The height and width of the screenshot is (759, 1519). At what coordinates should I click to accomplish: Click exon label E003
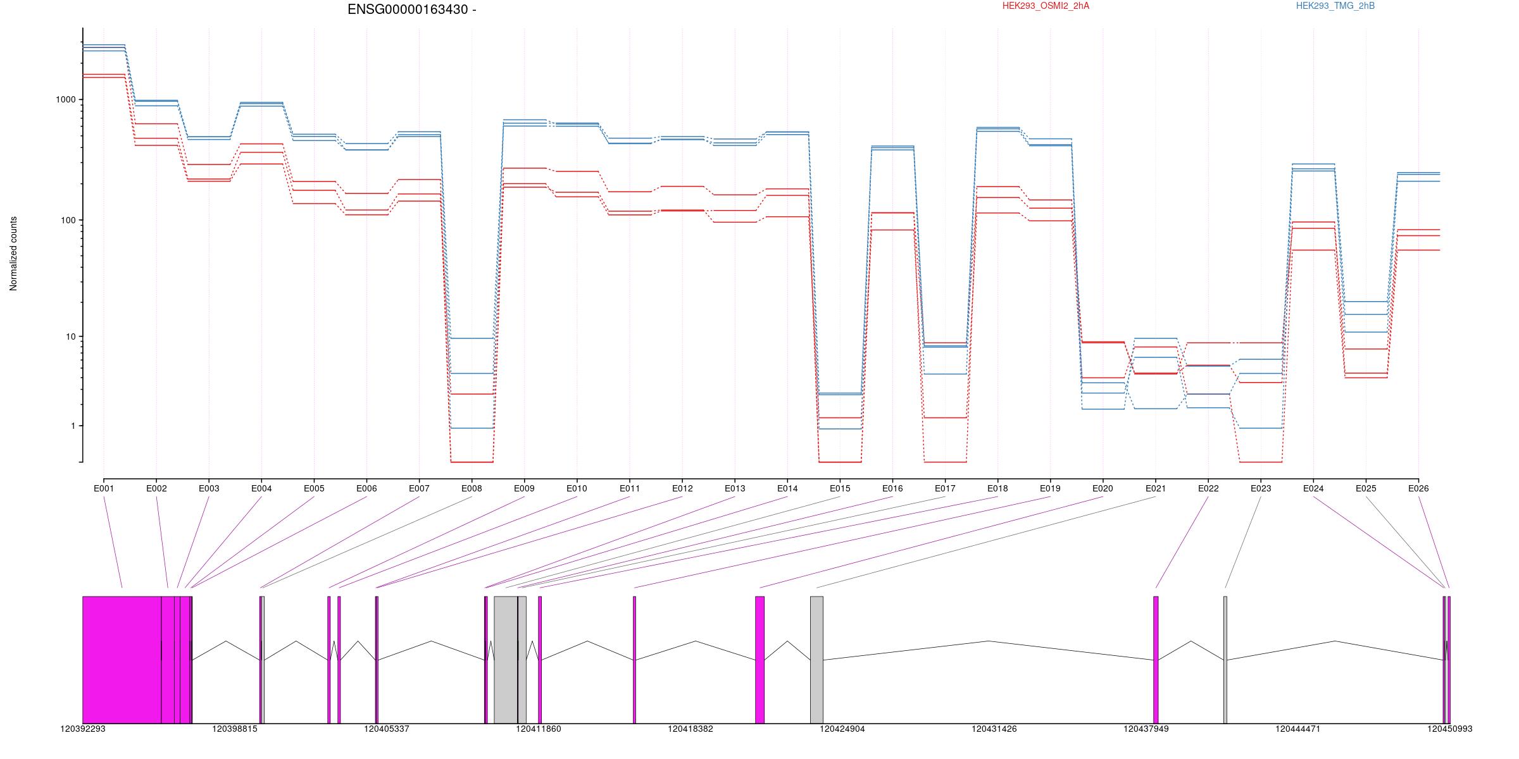click(209, 488)
